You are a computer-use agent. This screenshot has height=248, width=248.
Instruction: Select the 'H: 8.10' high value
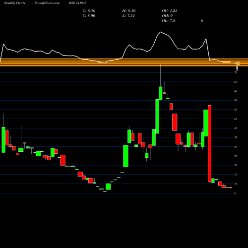[x=129, y=11]
